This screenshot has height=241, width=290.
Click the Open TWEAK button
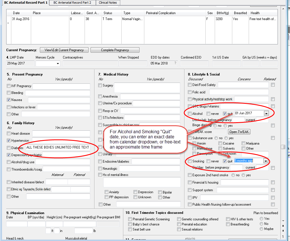239,132
